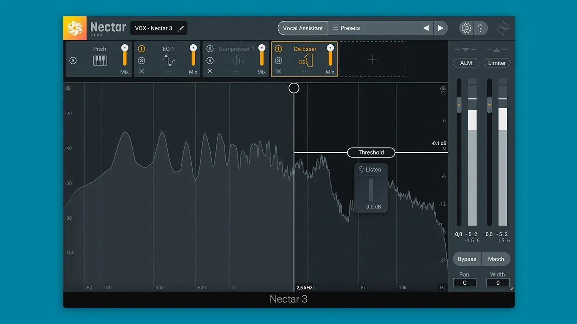Click the pencil icon to rename the preset
This screenshot has width=577, height=324.
(x=181, y=28)
